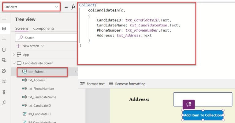Click the Address: label on canvas

pos(139,99)
